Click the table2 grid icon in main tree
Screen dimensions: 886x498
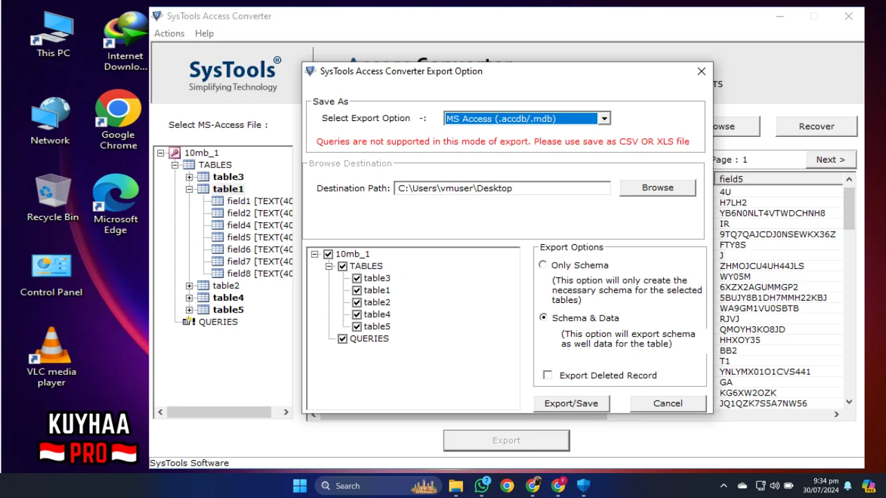point(203,286)
